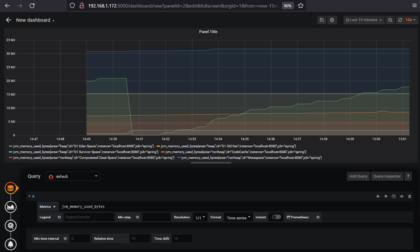Toggle the Instant query switch
This screenshot has width=420, height=252.
tap(276, 217)
